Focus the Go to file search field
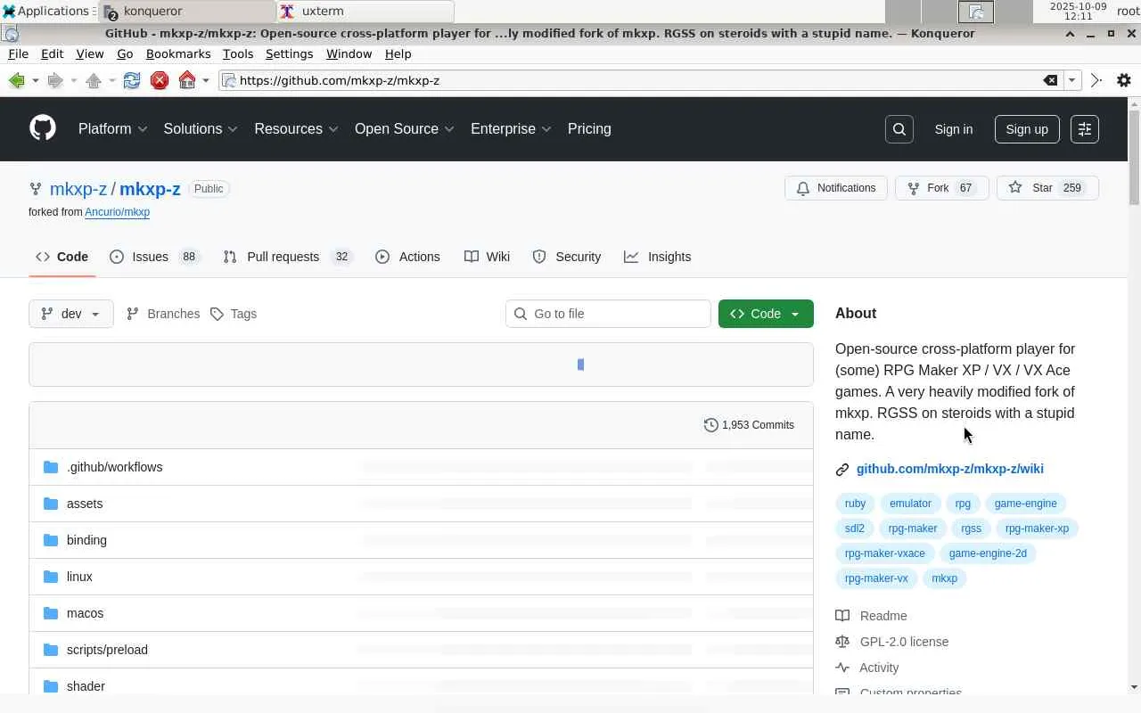 608,314
